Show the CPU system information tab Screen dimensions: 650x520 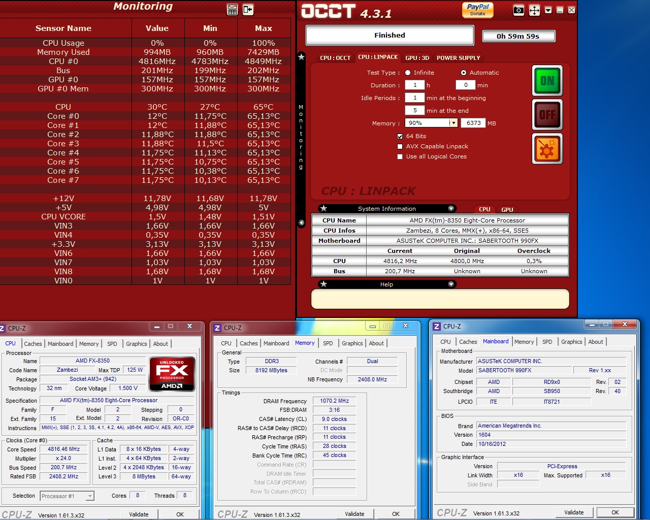pos(485,209)
